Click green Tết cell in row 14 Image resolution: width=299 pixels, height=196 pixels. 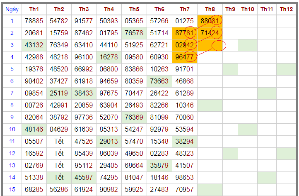pos(59,177)
